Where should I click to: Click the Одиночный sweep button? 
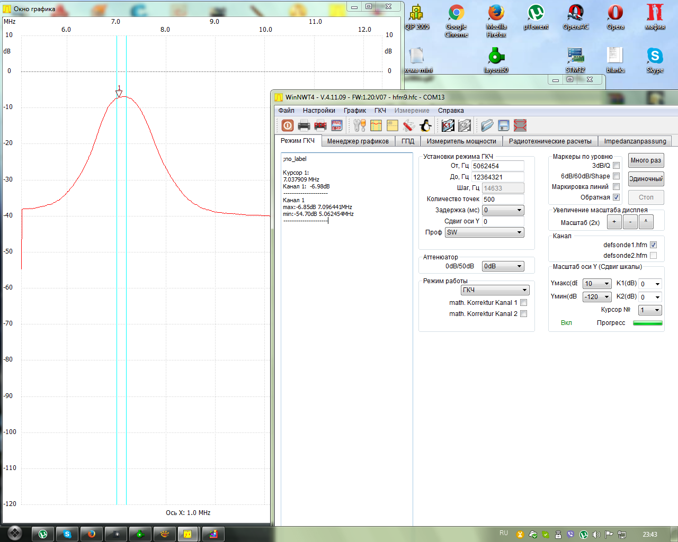tap(646, 179)
